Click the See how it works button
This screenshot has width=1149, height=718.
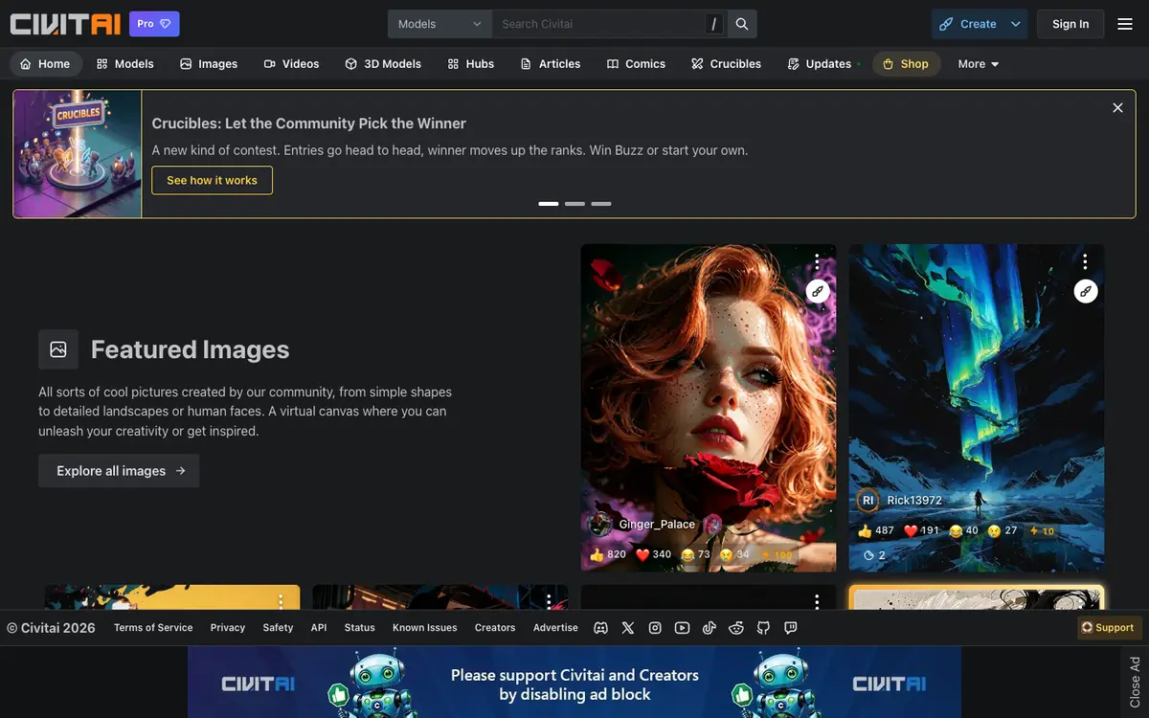[x=212, y=180]
